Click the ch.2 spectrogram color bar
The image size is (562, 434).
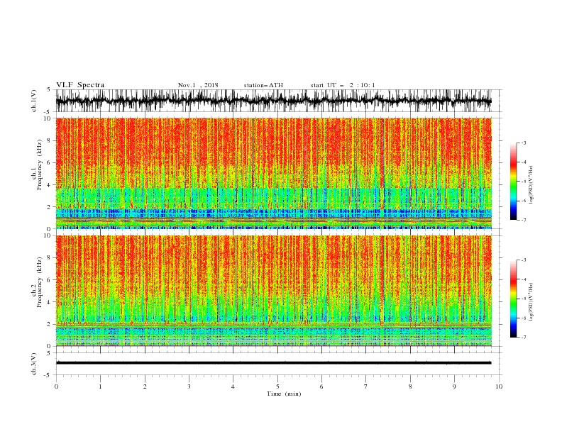point(514,299)
